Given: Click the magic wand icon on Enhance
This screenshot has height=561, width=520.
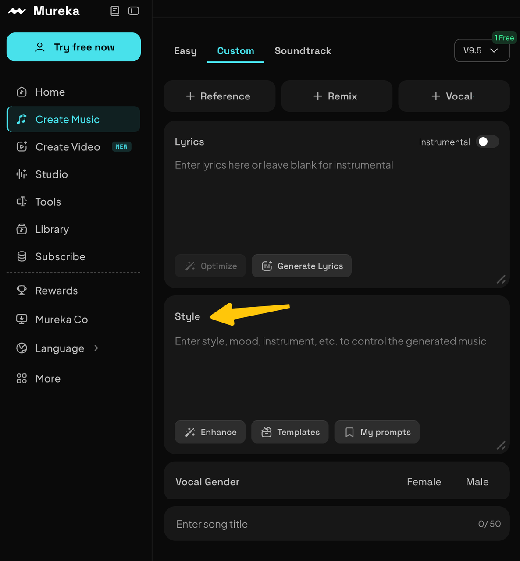Looking at the screenshot, I should click(190, 432).
